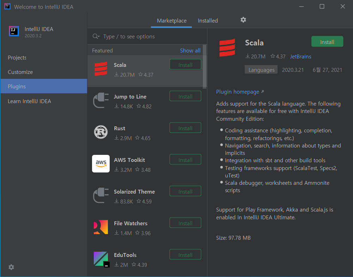This screenshot has width=353, height=277.
Task: Select the Solarized Theme plugin name
Action: (134, 191)
